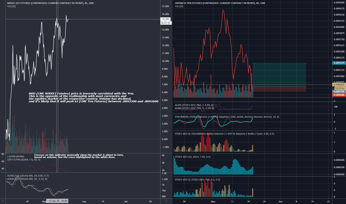Click the Vol (20) label on Yen chart
Screen dimensions: 346x204
[x=179, y=6]
